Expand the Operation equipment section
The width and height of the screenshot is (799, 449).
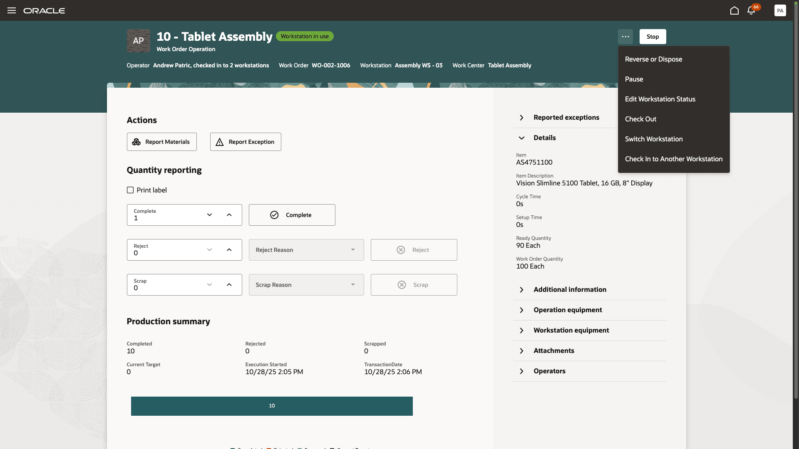(x=568, y=310)
